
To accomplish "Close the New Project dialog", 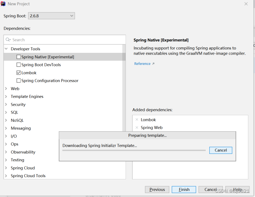I will click(246, 4).
